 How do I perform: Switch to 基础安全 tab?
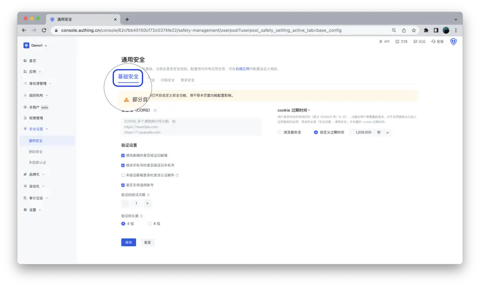click(128, 77)
